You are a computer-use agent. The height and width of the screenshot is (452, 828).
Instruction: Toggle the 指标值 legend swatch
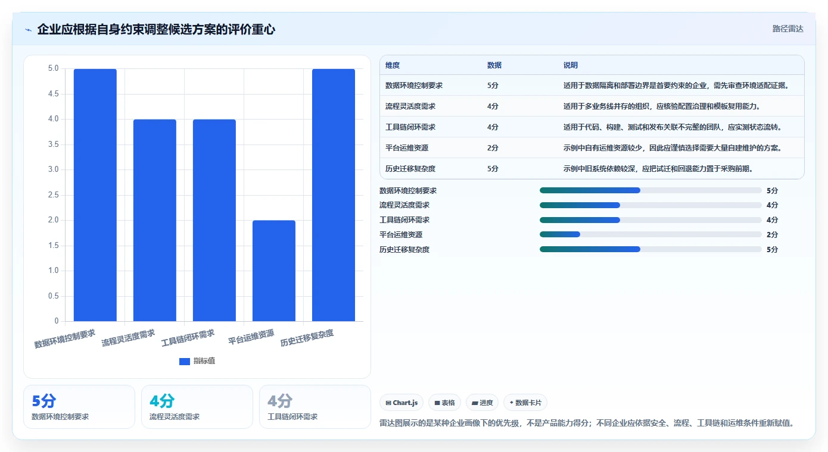185,361
